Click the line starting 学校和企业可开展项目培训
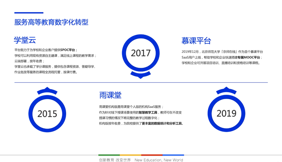282x162 pixels. (x=221, y=63)
